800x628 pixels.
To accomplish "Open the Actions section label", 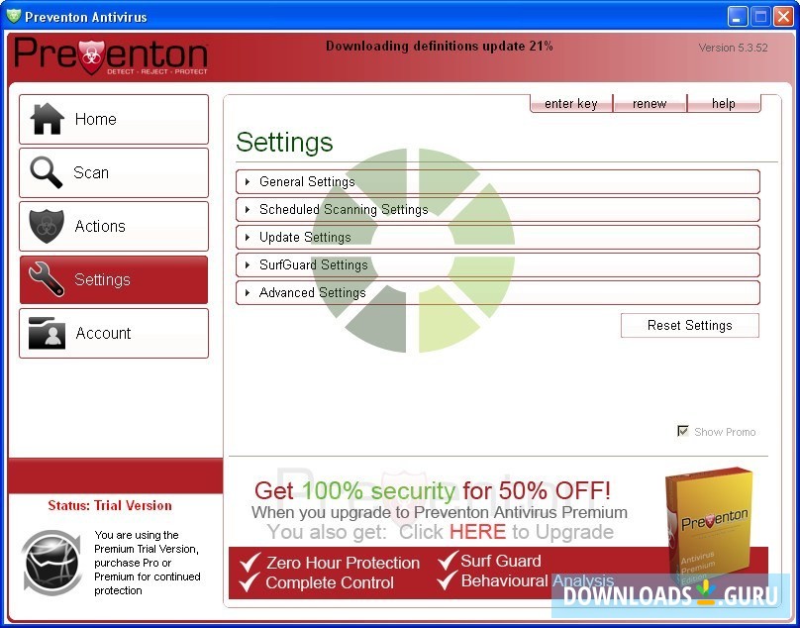I will coord(100,226).
